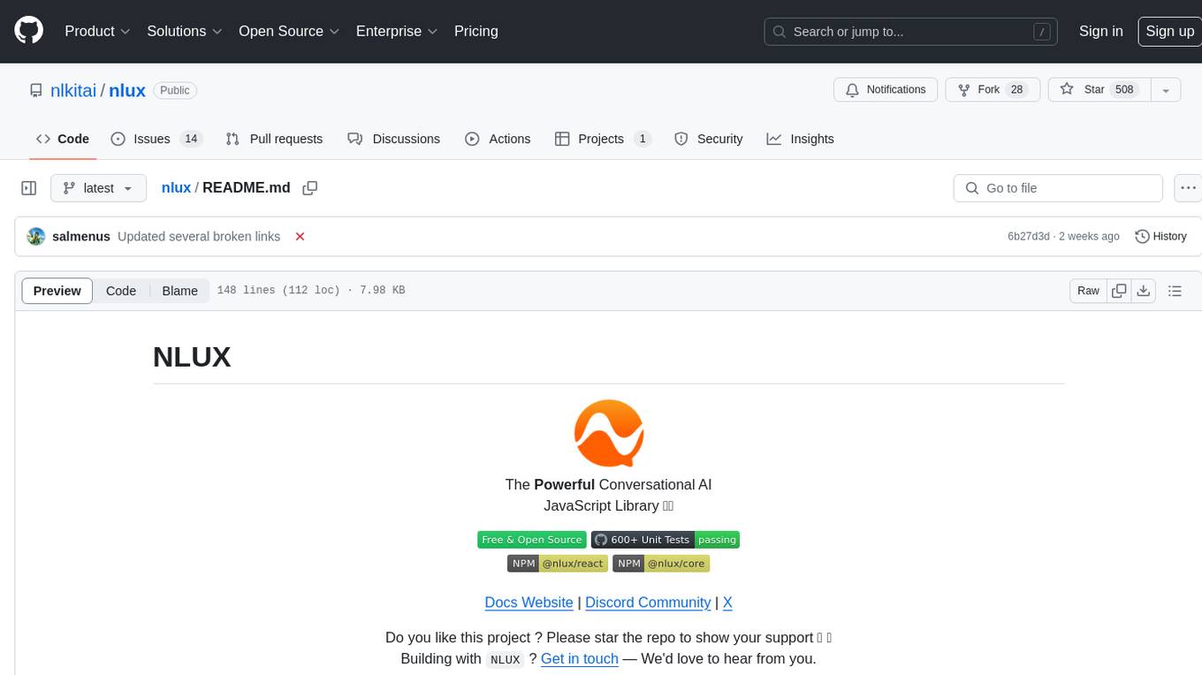
Task: Expand the Solutions menu
Action: [184, 31]
